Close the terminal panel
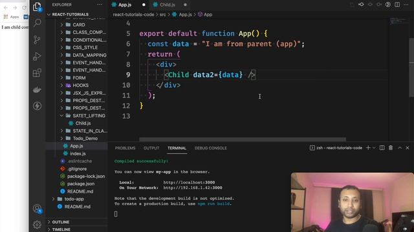Screen dimensions: 414x232 click(x=408, y=148)
